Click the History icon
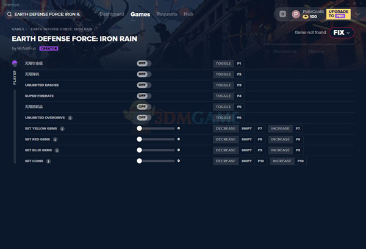366x249 pixels. 304,51
